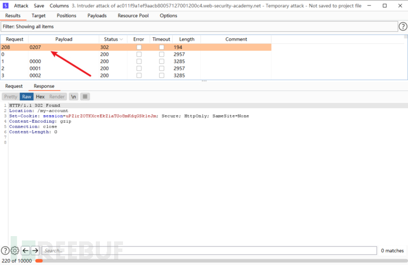Sort by the Timeout column header
The height and width of the screenshot is (265, 408).
click(161, 39)
